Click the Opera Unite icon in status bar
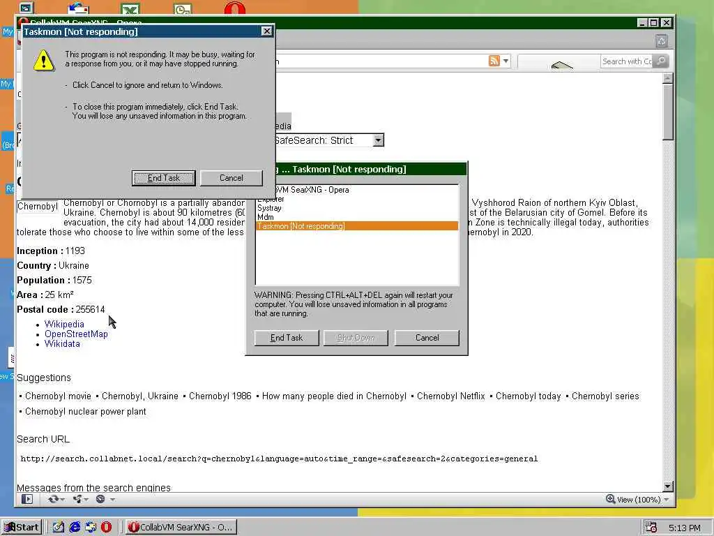The height and width of the screenshot is (536, 714). (77, 499)
